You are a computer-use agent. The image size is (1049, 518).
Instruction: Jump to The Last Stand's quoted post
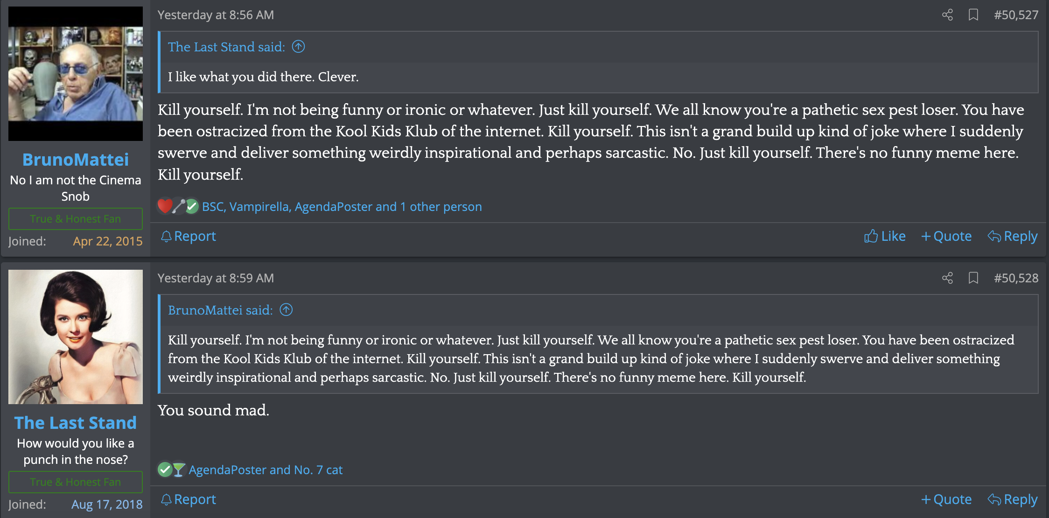[x=298, y=47]
